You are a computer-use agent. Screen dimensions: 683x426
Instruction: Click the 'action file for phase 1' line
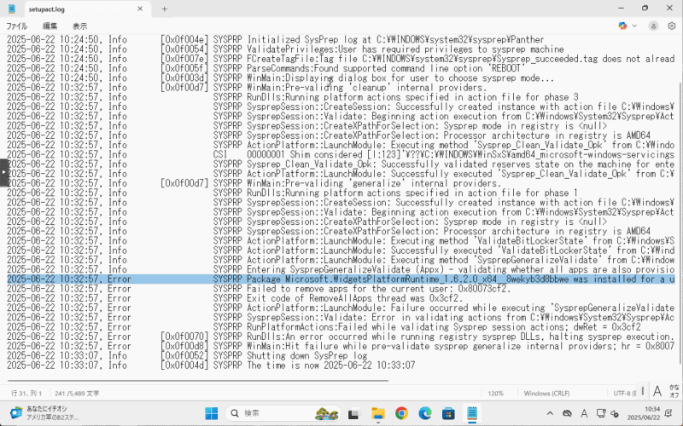293,193
